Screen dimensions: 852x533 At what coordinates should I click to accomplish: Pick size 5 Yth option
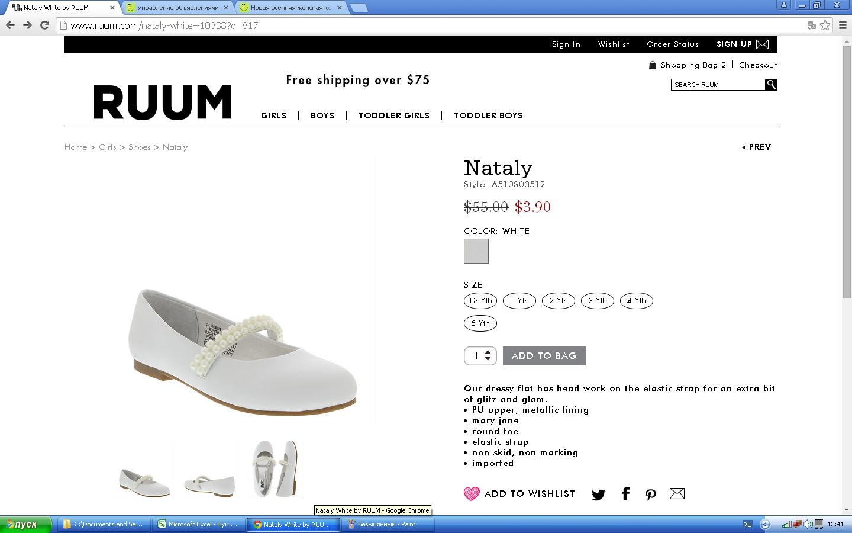(x=480, y=323)
